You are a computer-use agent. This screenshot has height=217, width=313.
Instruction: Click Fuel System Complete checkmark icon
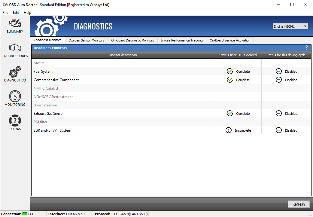tap(230, 71)
